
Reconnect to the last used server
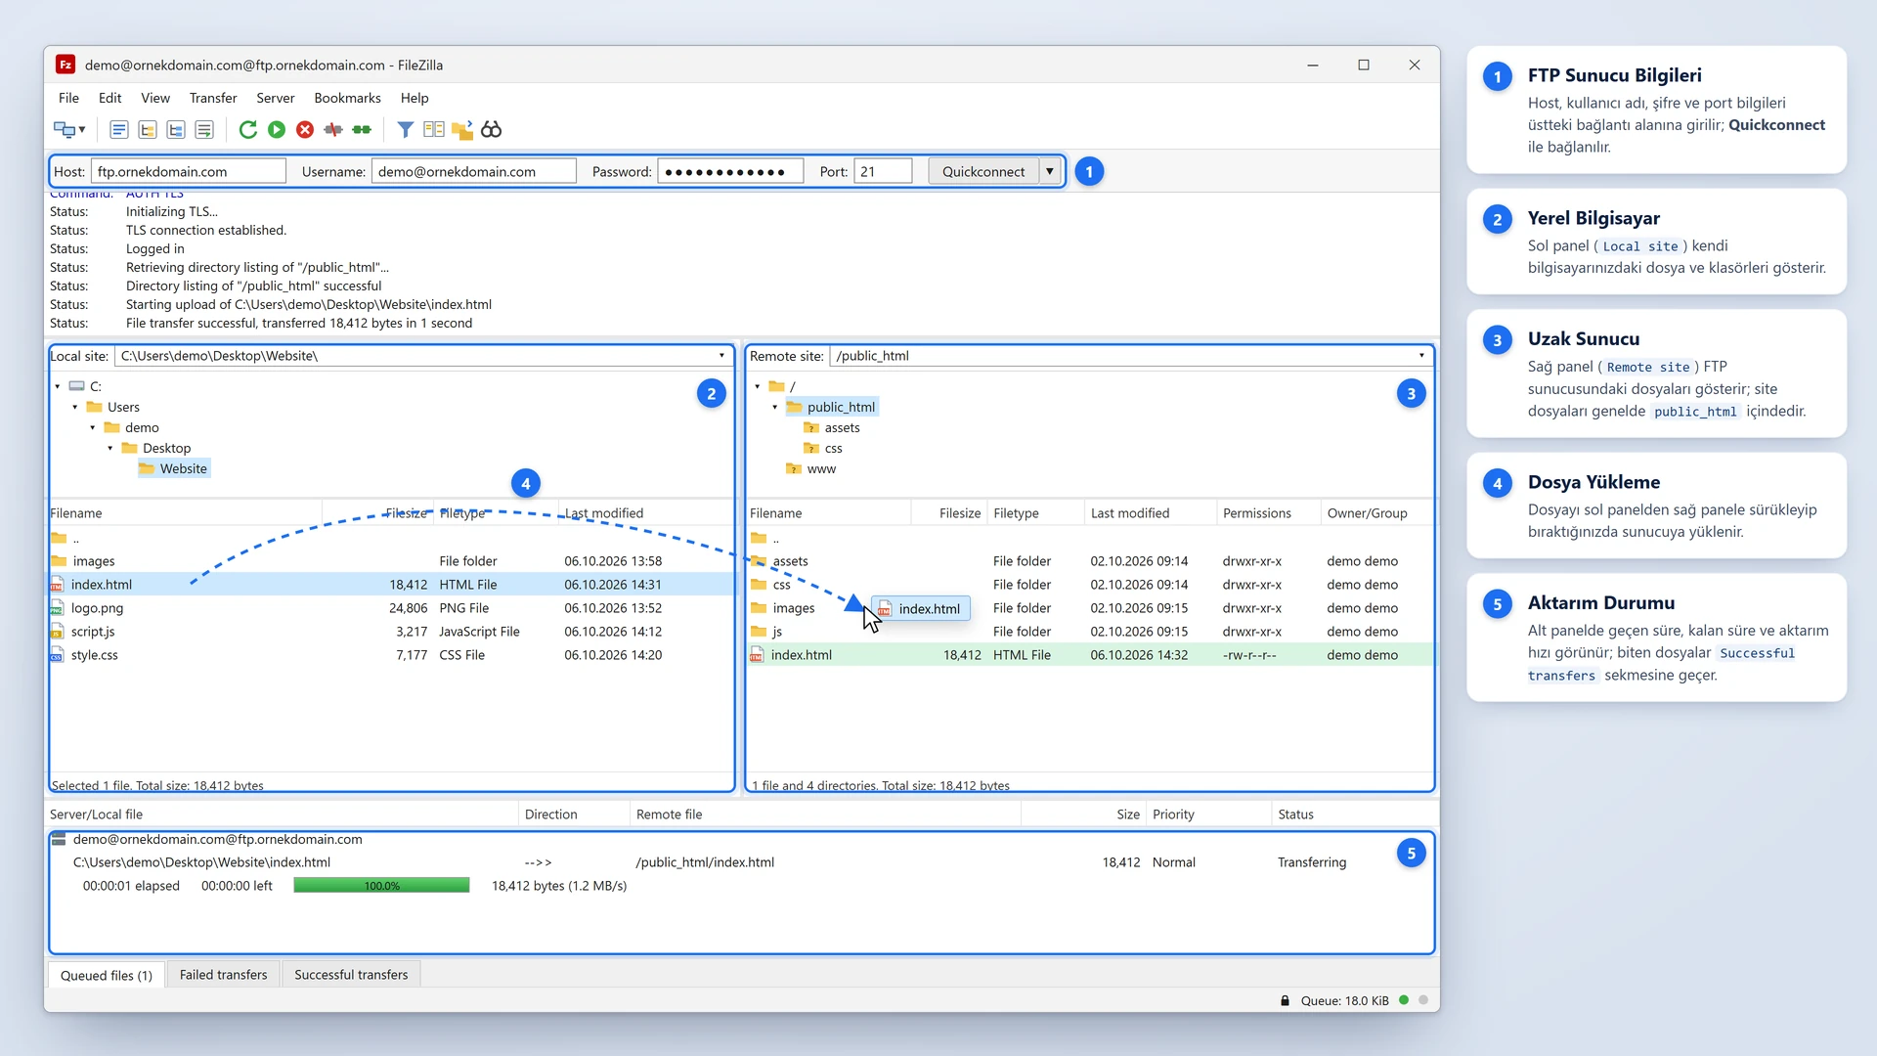tap(362, 129)
